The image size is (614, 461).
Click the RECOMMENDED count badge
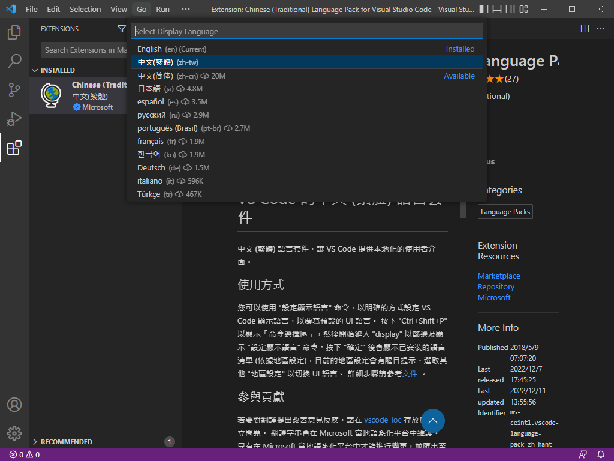pos(170,442)
